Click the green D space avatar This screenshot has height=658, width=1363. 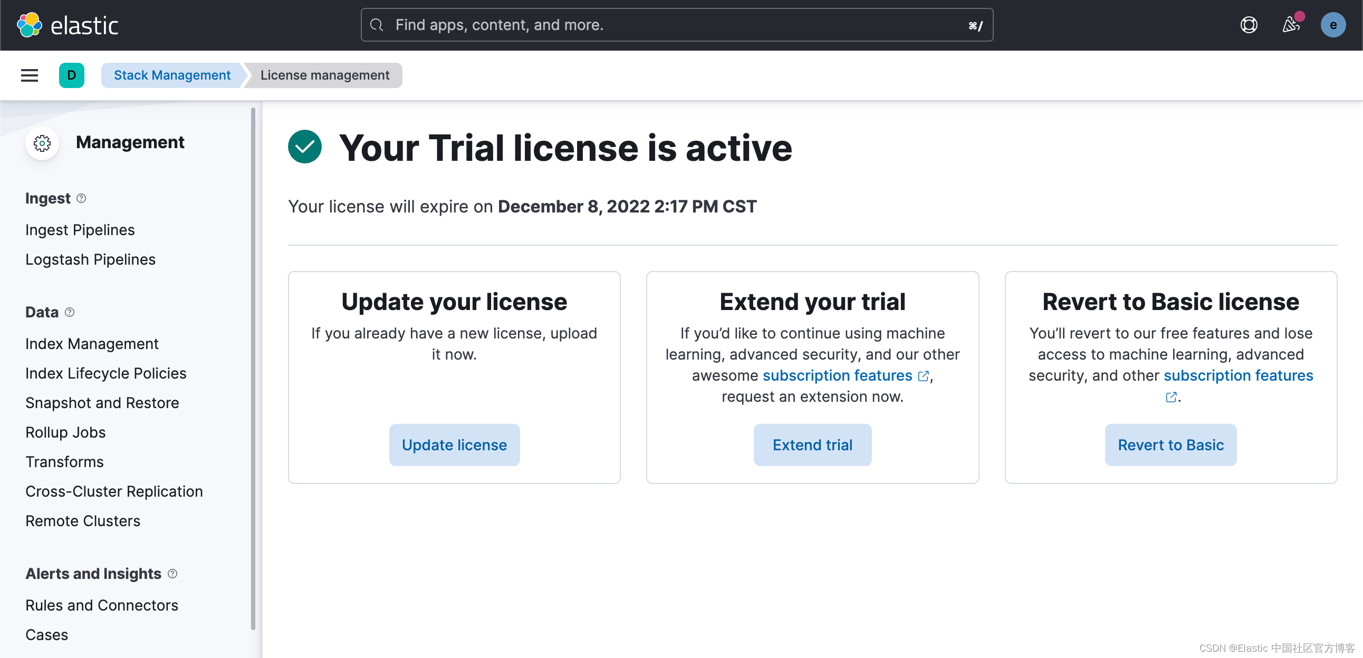71,75
